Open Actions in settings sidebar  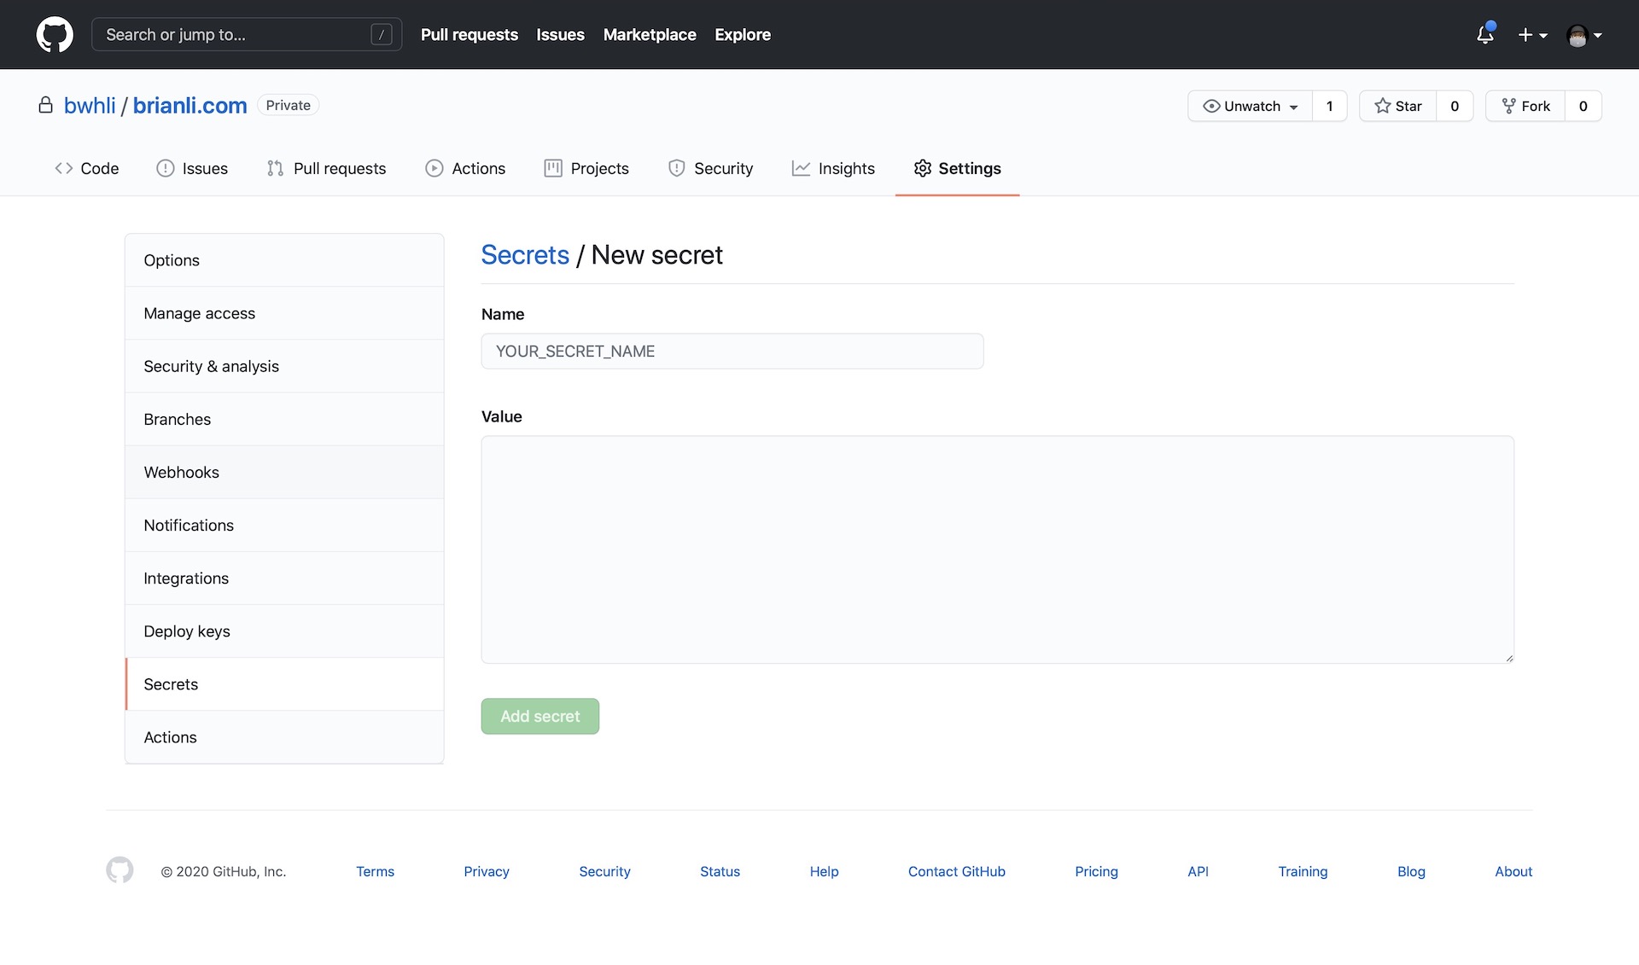pos(284,736)
